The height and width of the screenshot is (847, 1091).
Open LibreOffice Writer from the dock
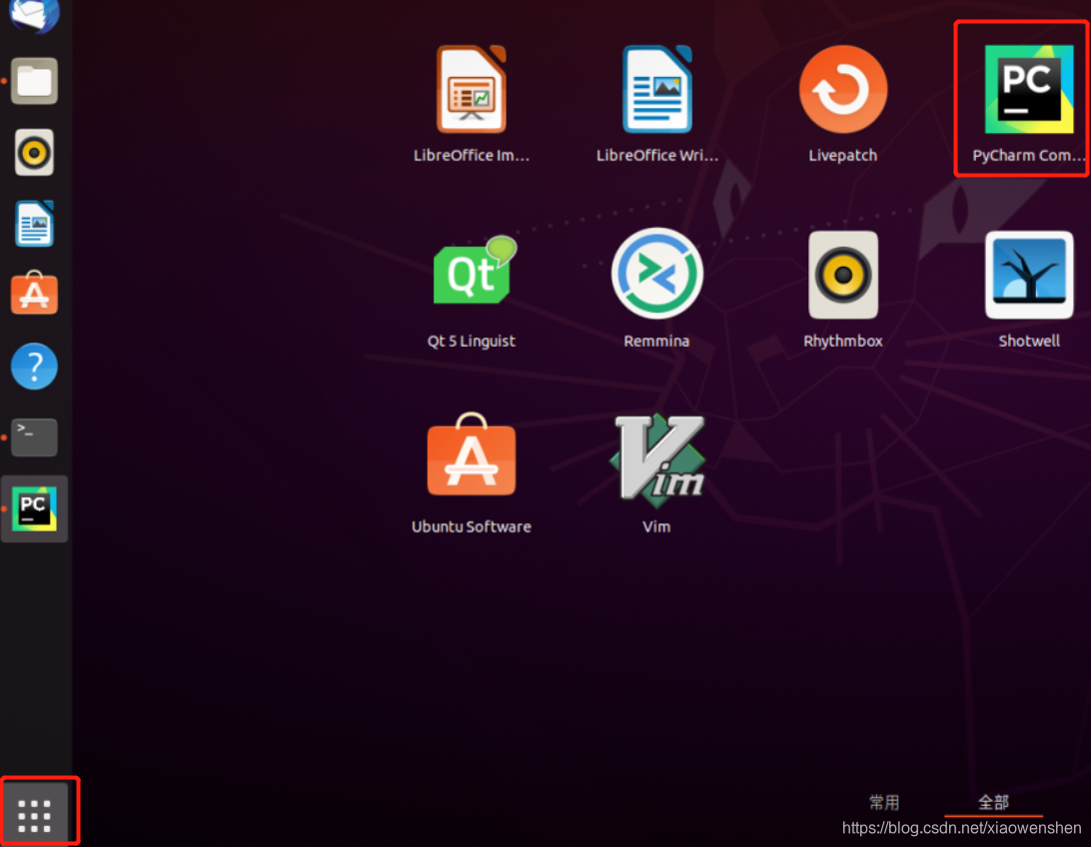coord(34,224)
